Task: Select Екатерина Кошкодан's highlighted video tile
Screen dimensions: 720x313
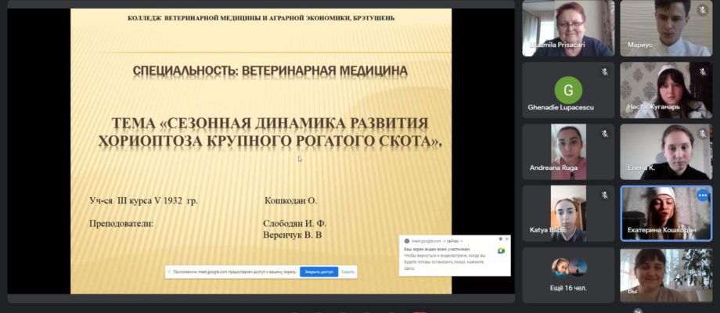Action: [x=666, y=214]
